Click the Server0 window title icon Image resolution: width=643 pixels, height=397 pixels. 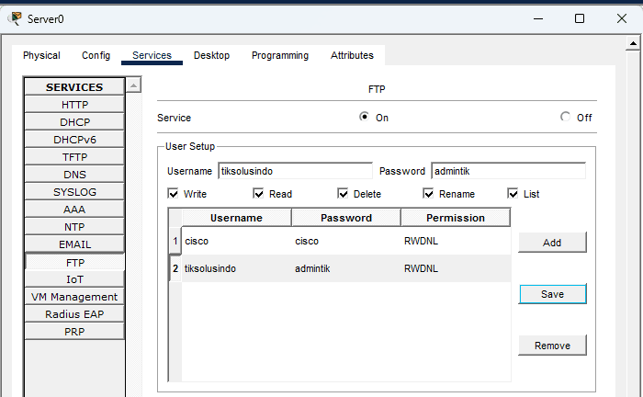[15, 18]
